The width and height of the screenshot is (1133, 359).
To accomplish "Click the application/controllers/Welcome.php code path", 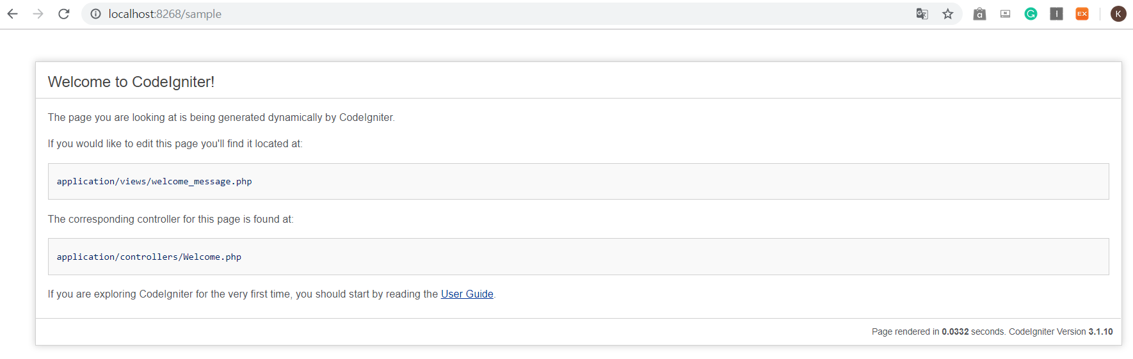I will [149, 257].
